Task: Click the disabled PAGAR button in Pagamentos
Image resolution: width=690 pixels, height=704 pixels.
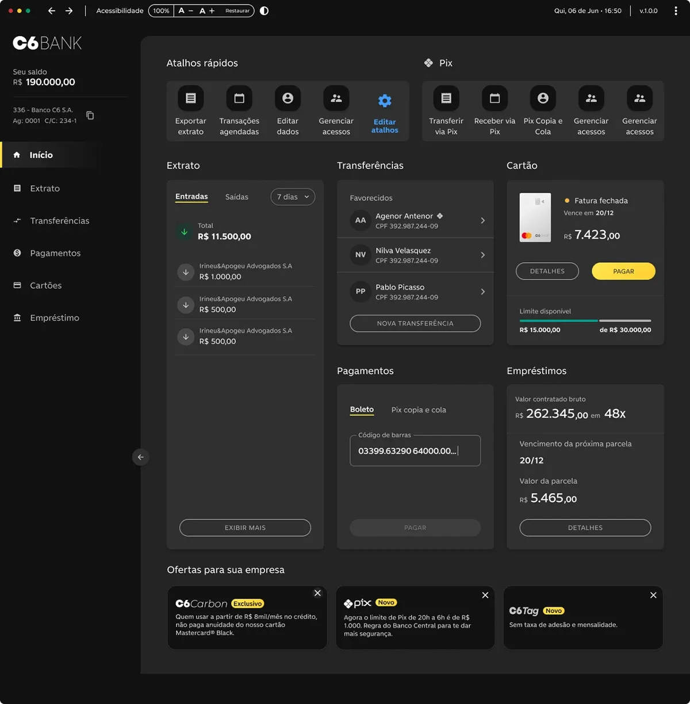Action: [x=415, y=527]
